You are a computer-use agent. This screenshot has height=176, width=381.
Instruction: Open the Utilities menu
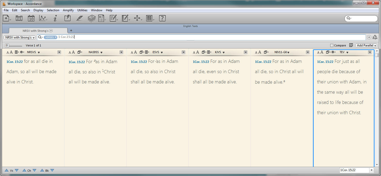[82, 10]
